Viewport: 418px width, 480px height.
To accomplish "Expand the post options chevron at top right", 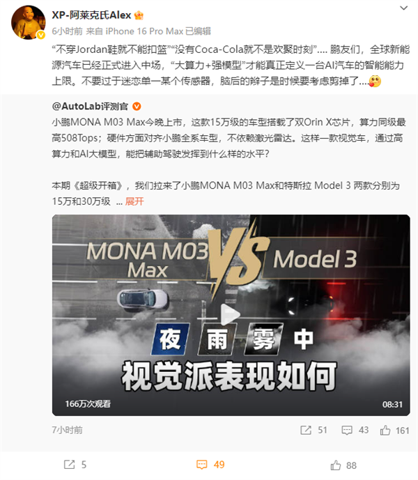I will pyautogui.click(x=404, y=8).
